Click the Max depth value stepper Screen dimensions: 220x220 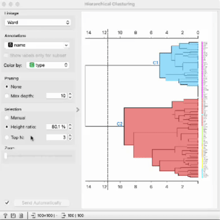(x=70, y=96)
